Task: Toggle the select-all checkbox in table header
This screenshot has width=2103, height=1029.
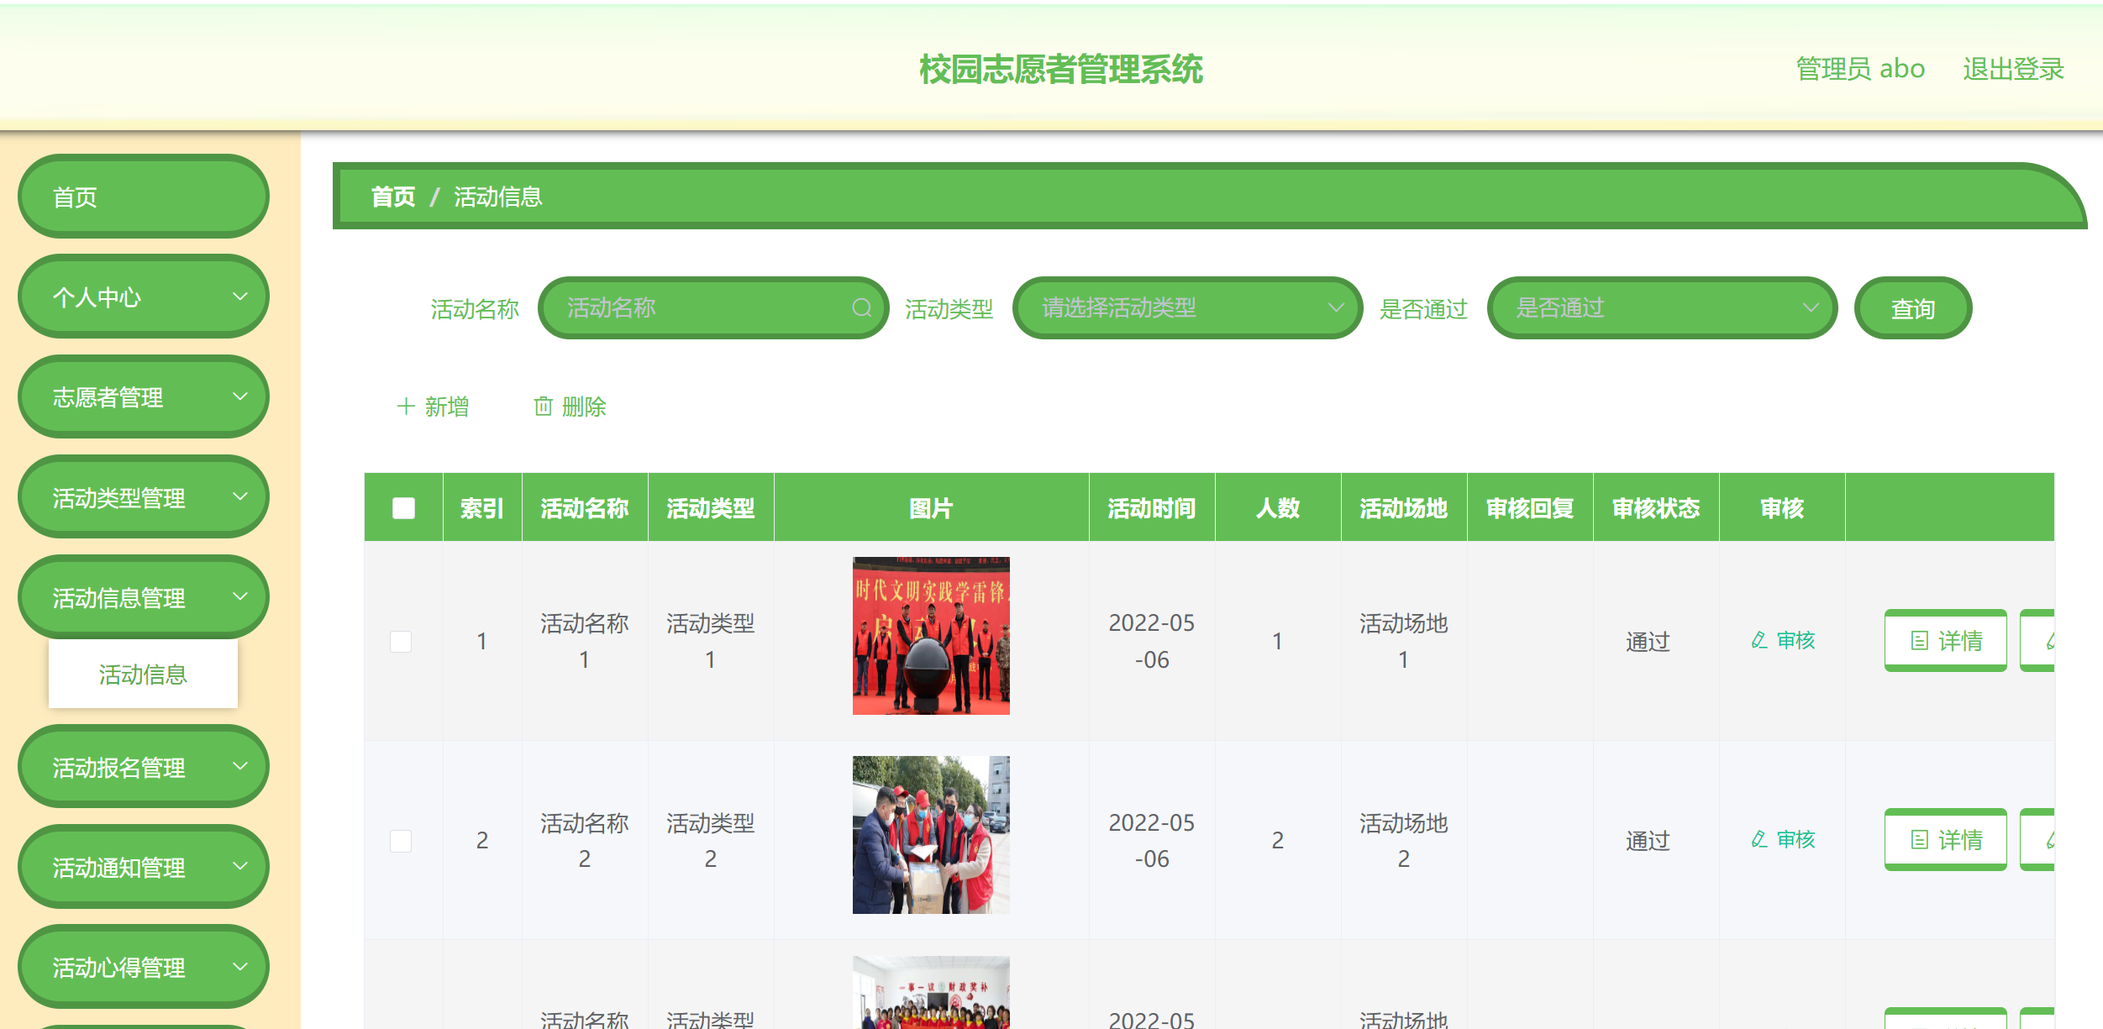Action: [402, 507]
